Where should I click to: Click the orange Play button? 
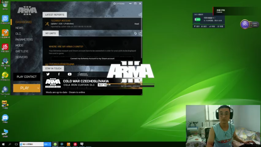pos(25,88)
